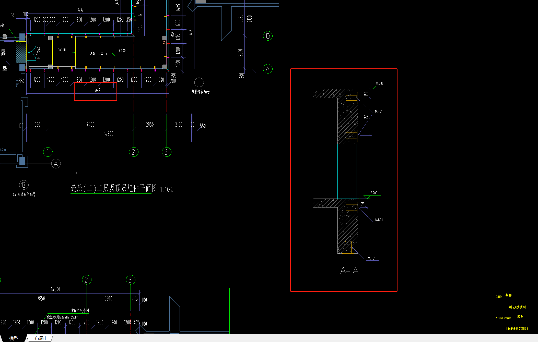
Task: Click axis bubble 1 above 质检车间轴号
Action: coord(199,82)
